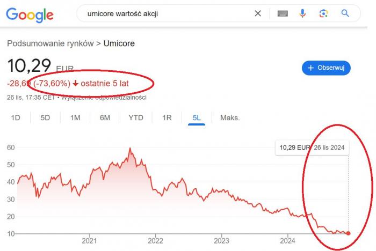
Task: Open Google Lens image search
Action: pos(323,13)
